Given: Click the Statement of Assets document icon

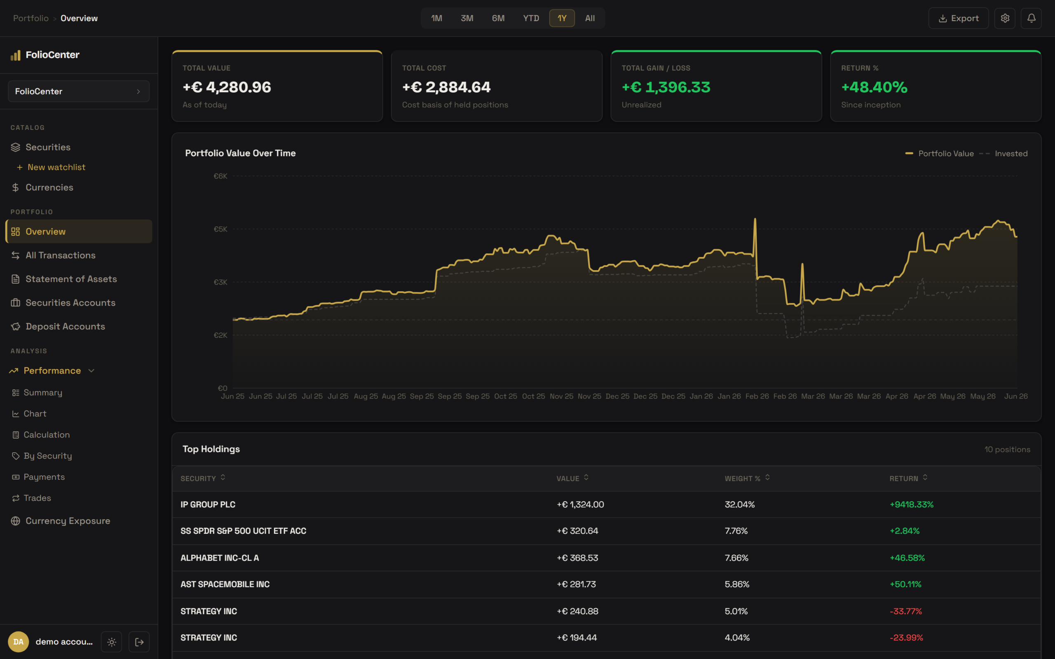Looking at the screenshot, I should (x=16, y=279).
